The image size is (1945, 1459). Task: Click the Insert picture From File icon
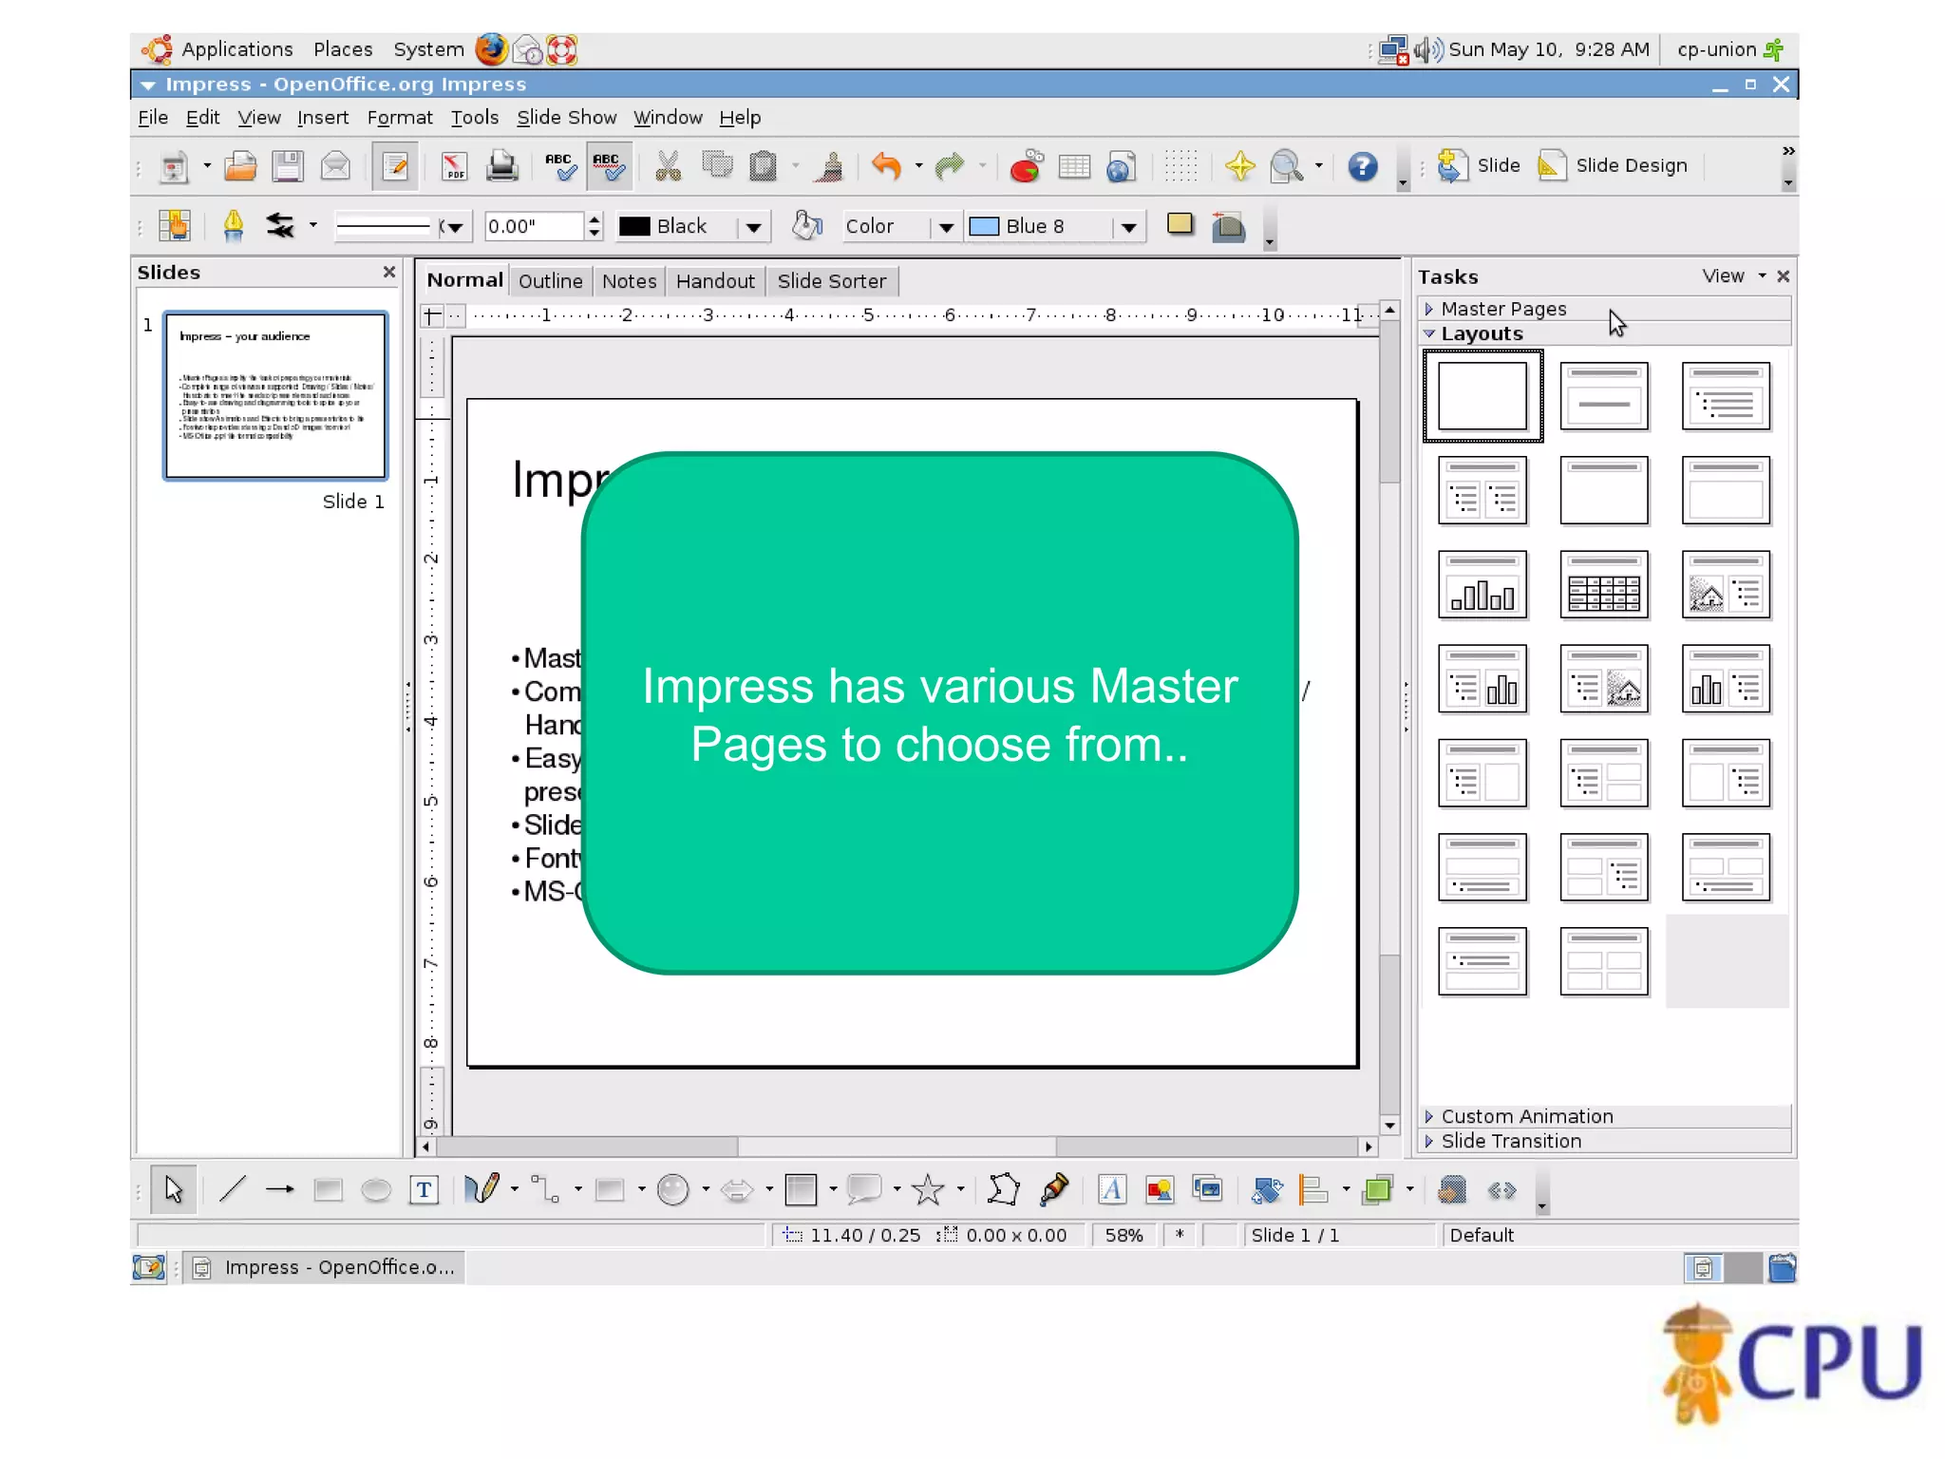coord(1160,1189)
